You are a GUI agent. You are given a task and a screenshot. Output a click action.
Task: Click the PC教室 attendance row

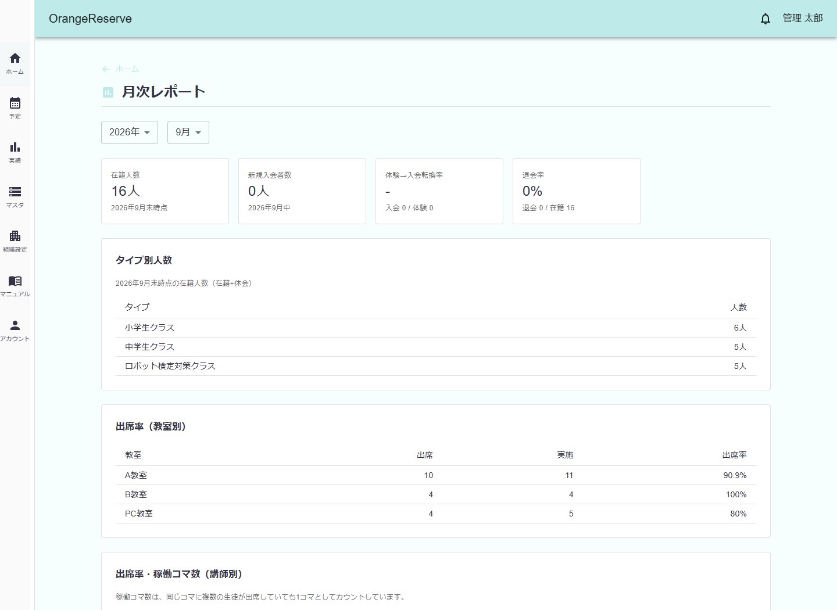pos(436,514)
